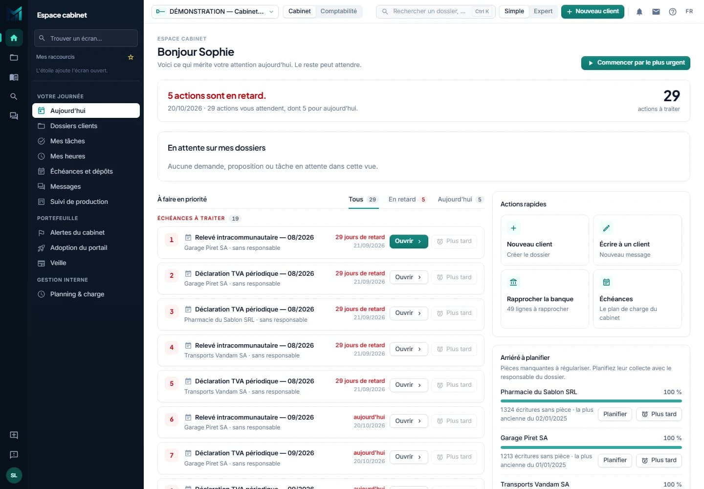Go to Mes tâches
This screenshot has width=704, height=489.
click(86, 141)
